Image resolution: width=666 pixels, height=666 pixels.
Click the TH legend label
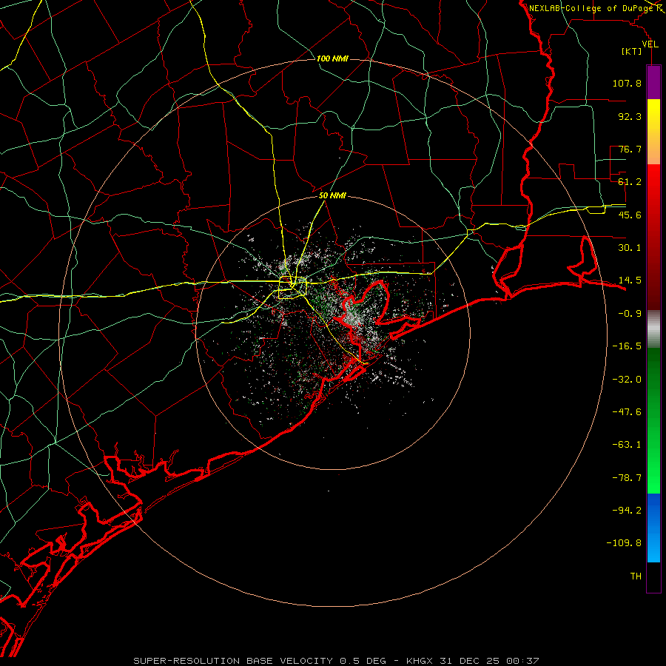pos(636,576)
